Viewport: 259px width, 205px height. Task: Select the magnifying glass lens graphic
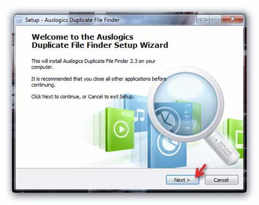click(185, 104)
